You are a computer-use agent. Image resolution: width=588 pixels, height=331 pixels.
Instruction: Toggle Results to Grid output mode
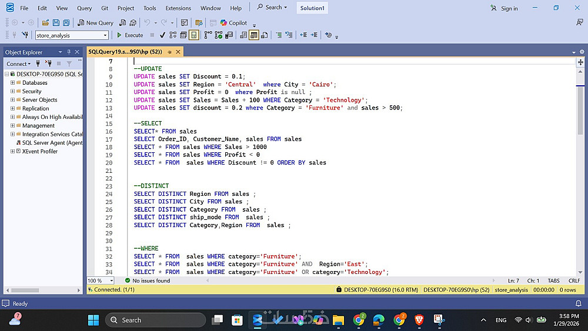(x=254, y=35)
